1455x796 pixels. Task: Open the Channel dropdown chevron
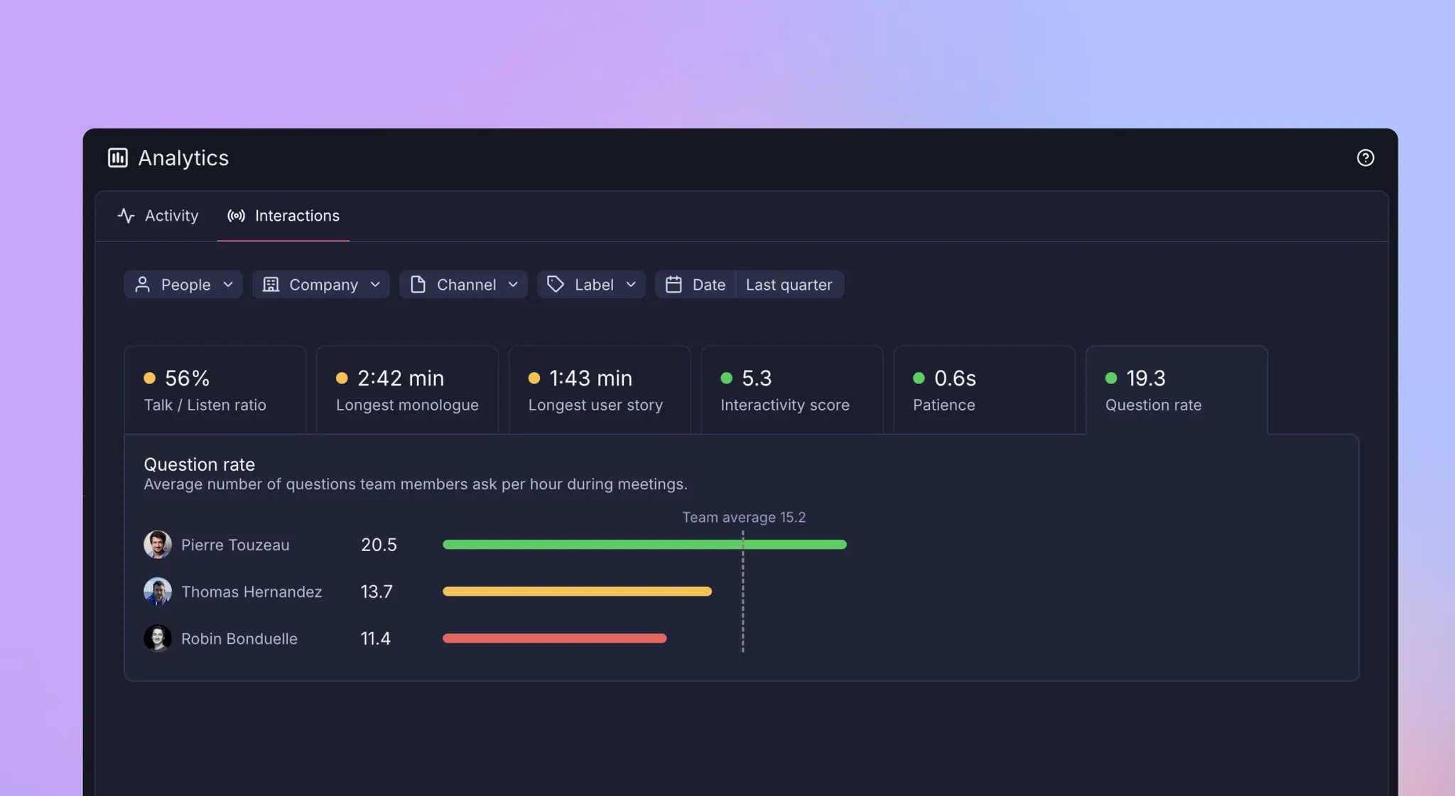tap(513, 285)
